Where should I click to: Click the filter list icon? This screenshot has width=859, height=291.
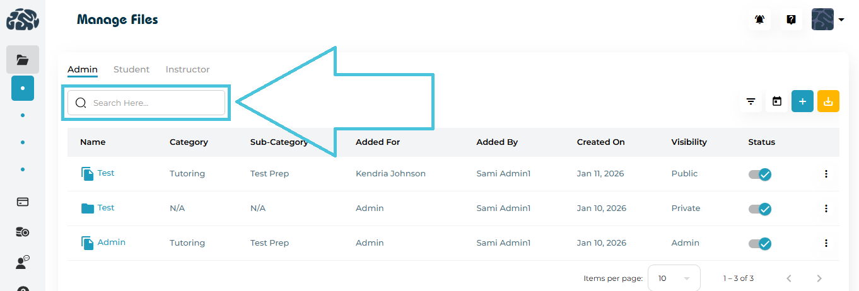751,101
